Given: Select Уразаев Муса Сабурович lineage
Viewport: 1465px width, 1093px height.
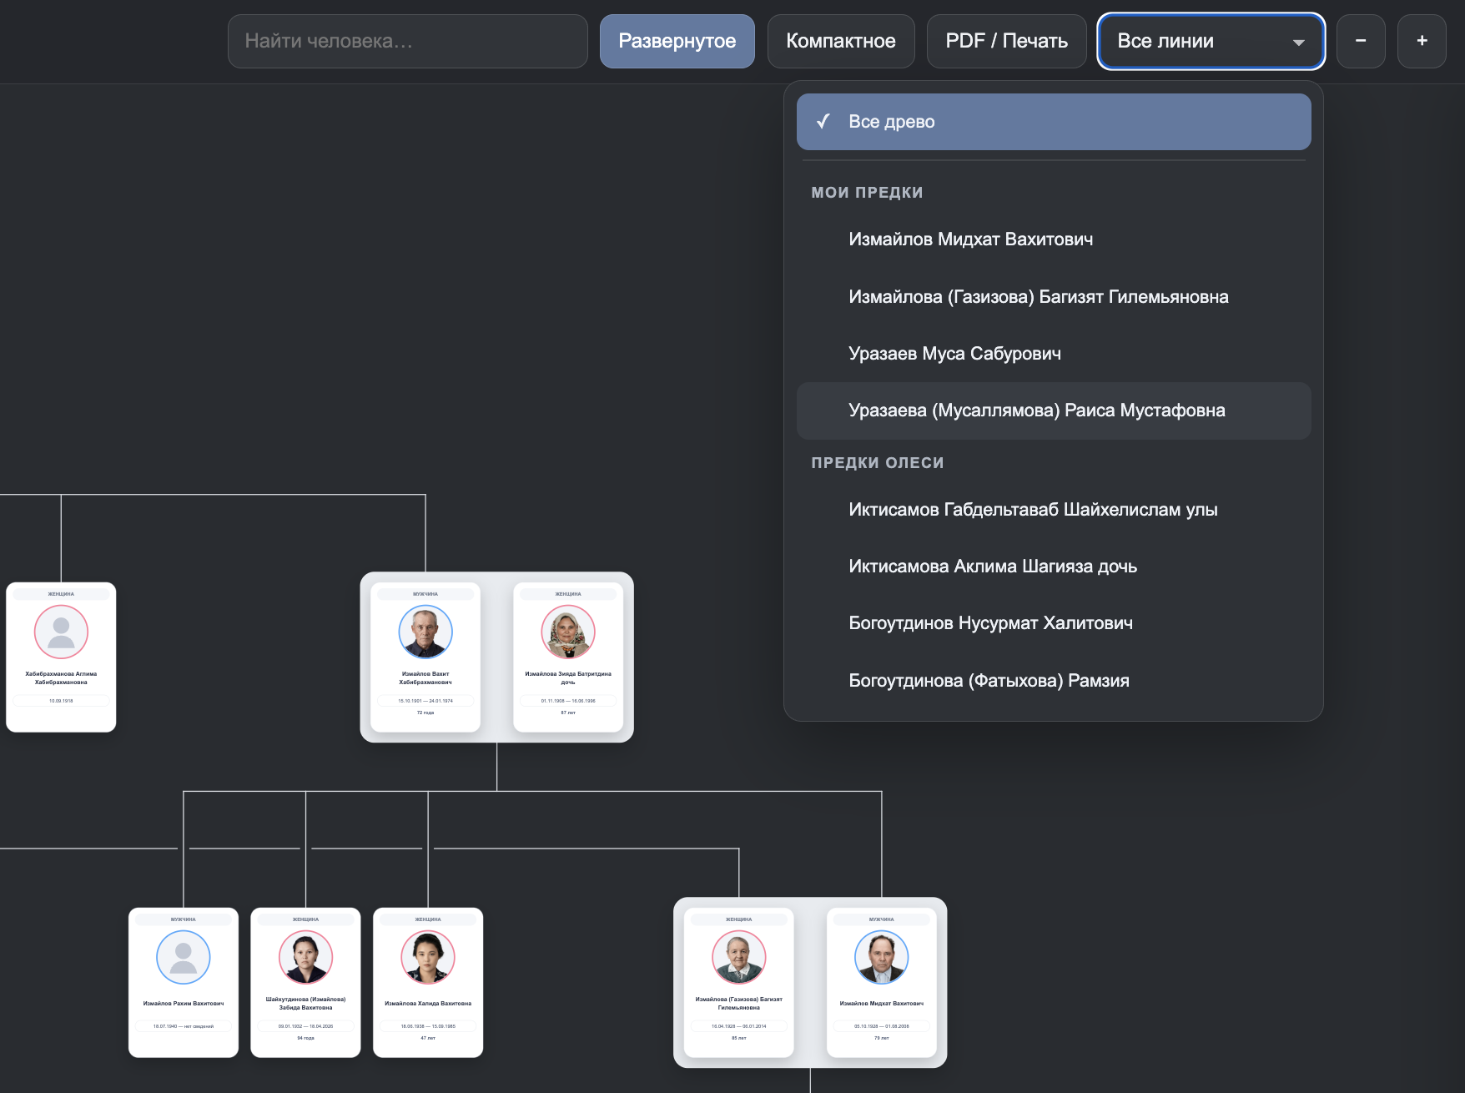Looking at the screenshot, I should pyautogui.click(x=1054, y=354).
